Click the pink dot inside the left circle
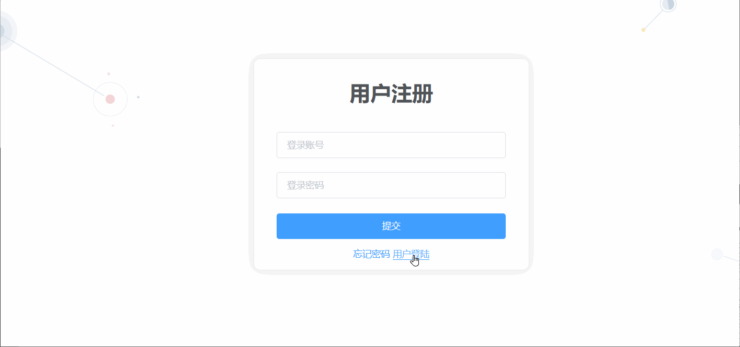740x347 pixels. click(x=110, y=99)
